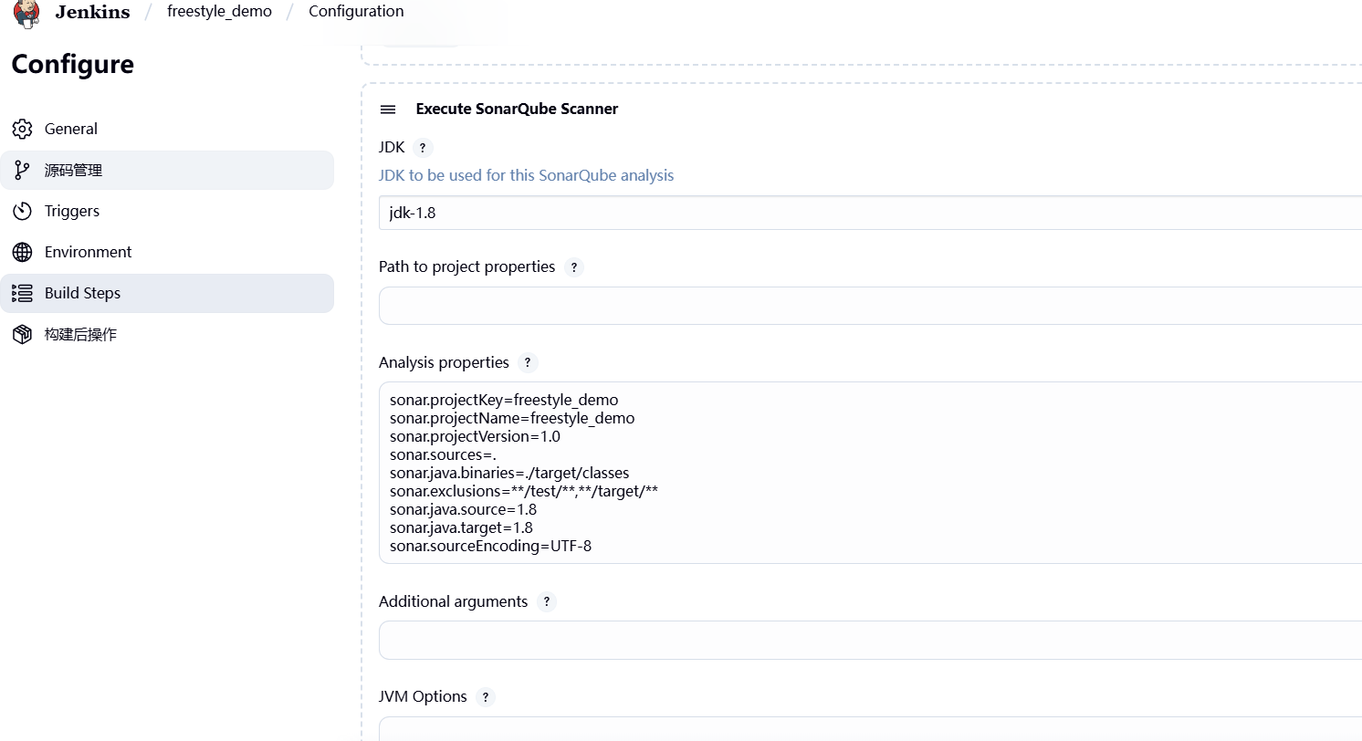Open help for JVM Options
Viewport: 1362px width, 741px height.
(486, 697)
